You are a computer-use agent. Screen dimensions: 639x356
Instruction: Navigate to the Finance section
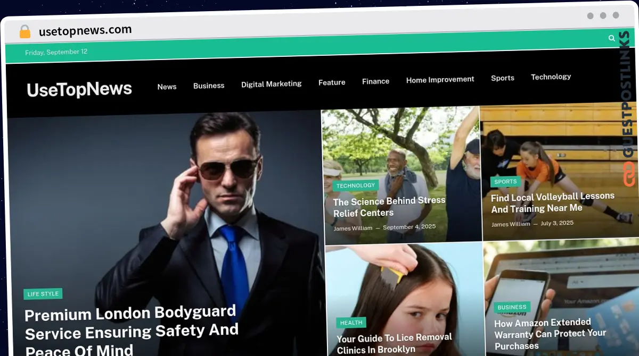coord(375,81)
